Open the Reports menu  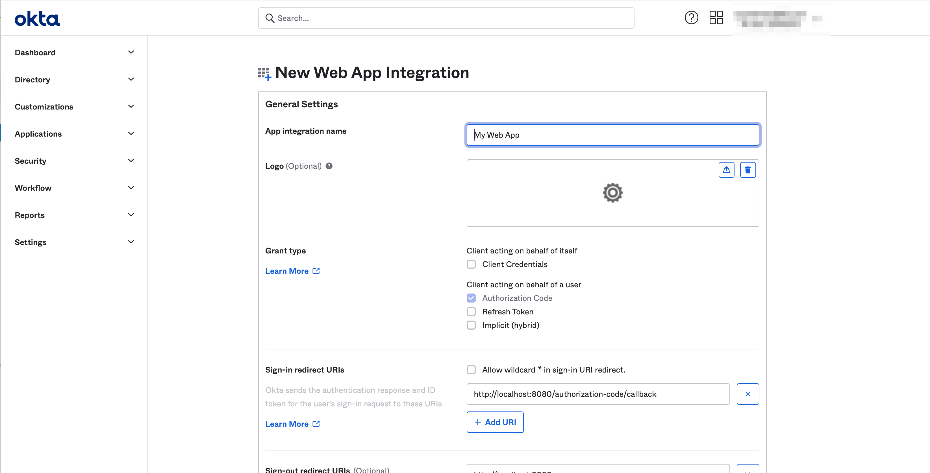(30, 215)
